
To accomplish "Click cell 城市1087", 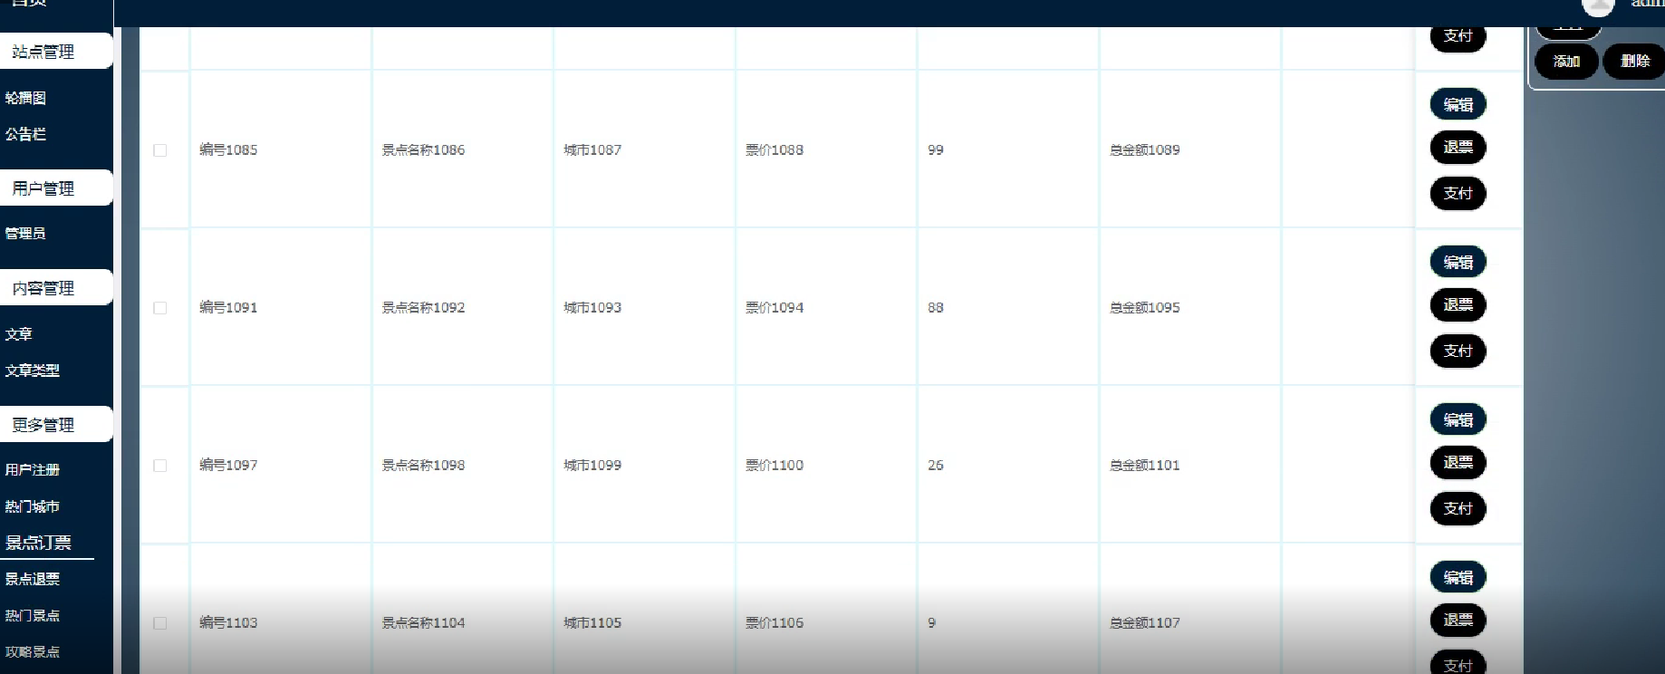I will [x=592, y=150].
